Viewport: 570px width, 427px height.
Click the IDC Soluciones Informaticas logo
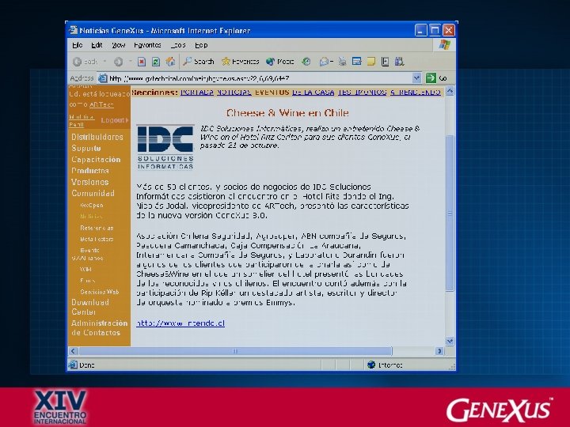click(165, 147)
